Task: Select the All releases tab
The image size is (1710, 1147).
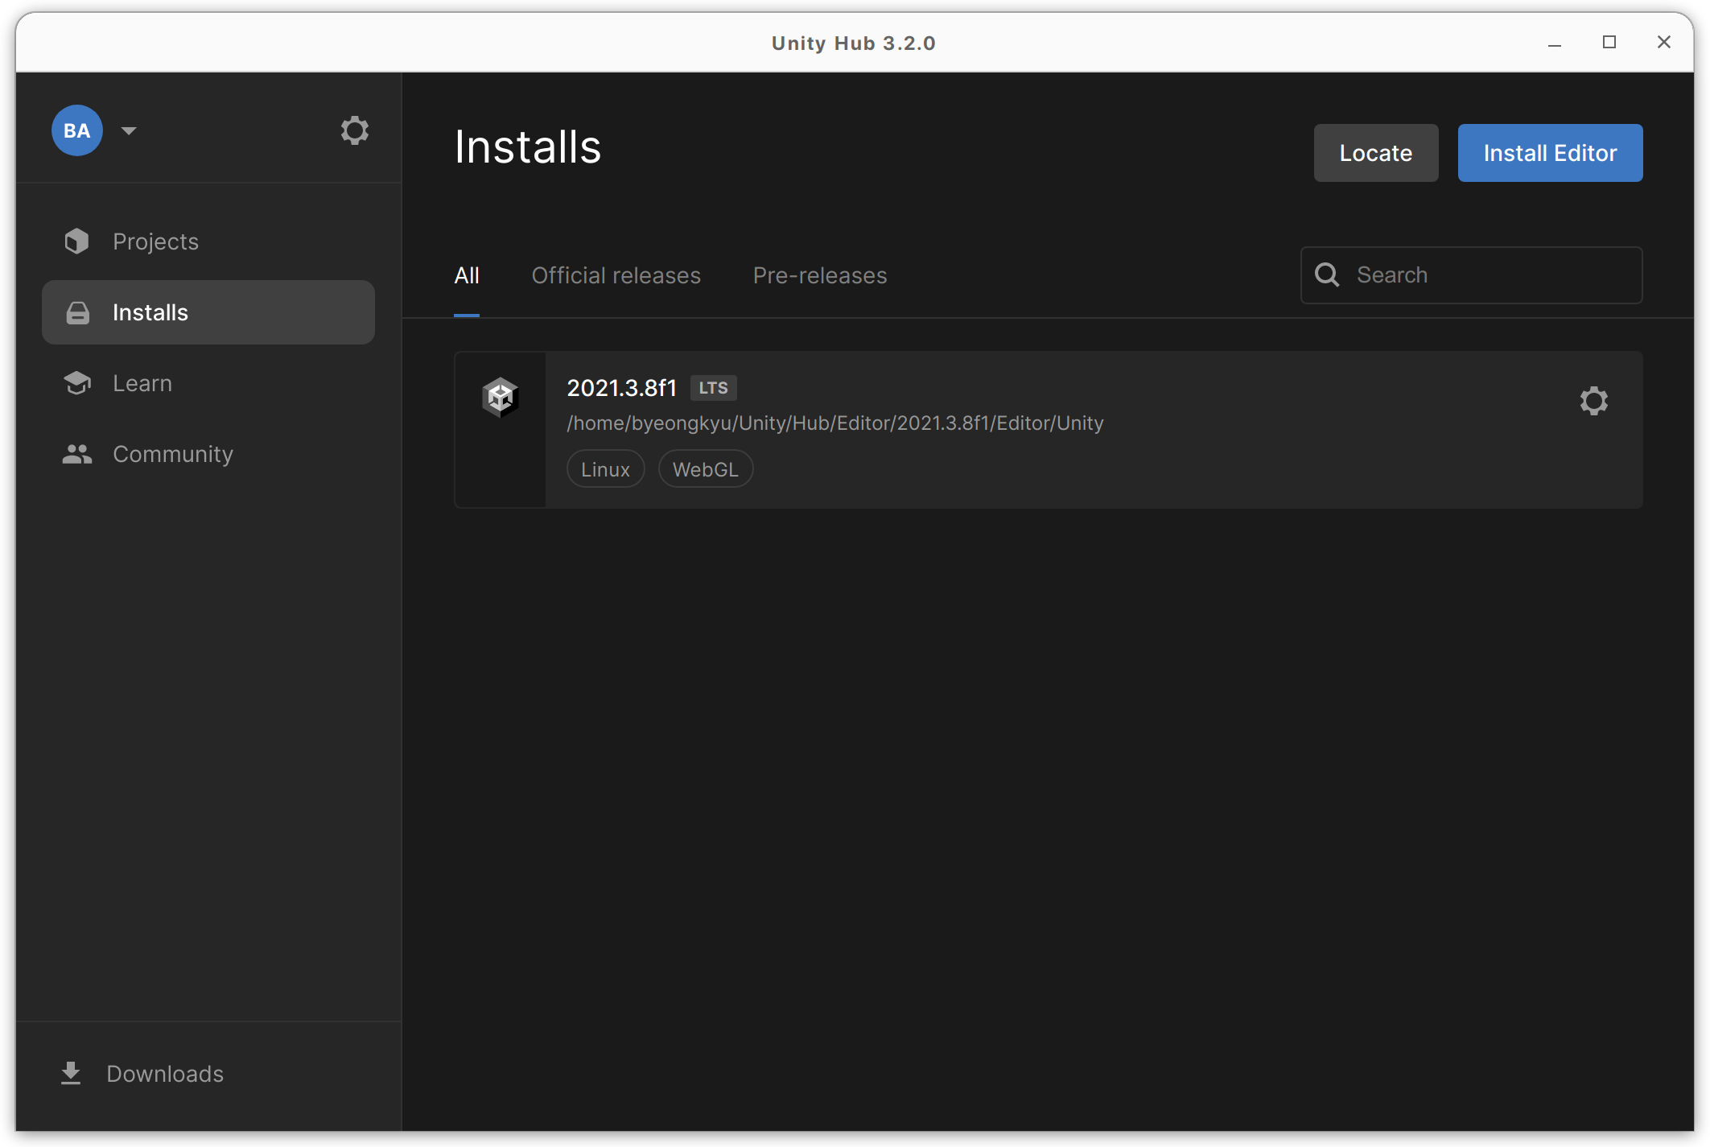Action: (x=467, y=275)
